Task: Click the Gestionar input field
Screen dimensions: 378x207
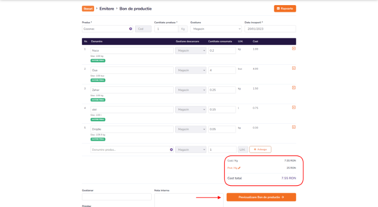Action: [x=117, y=197]
